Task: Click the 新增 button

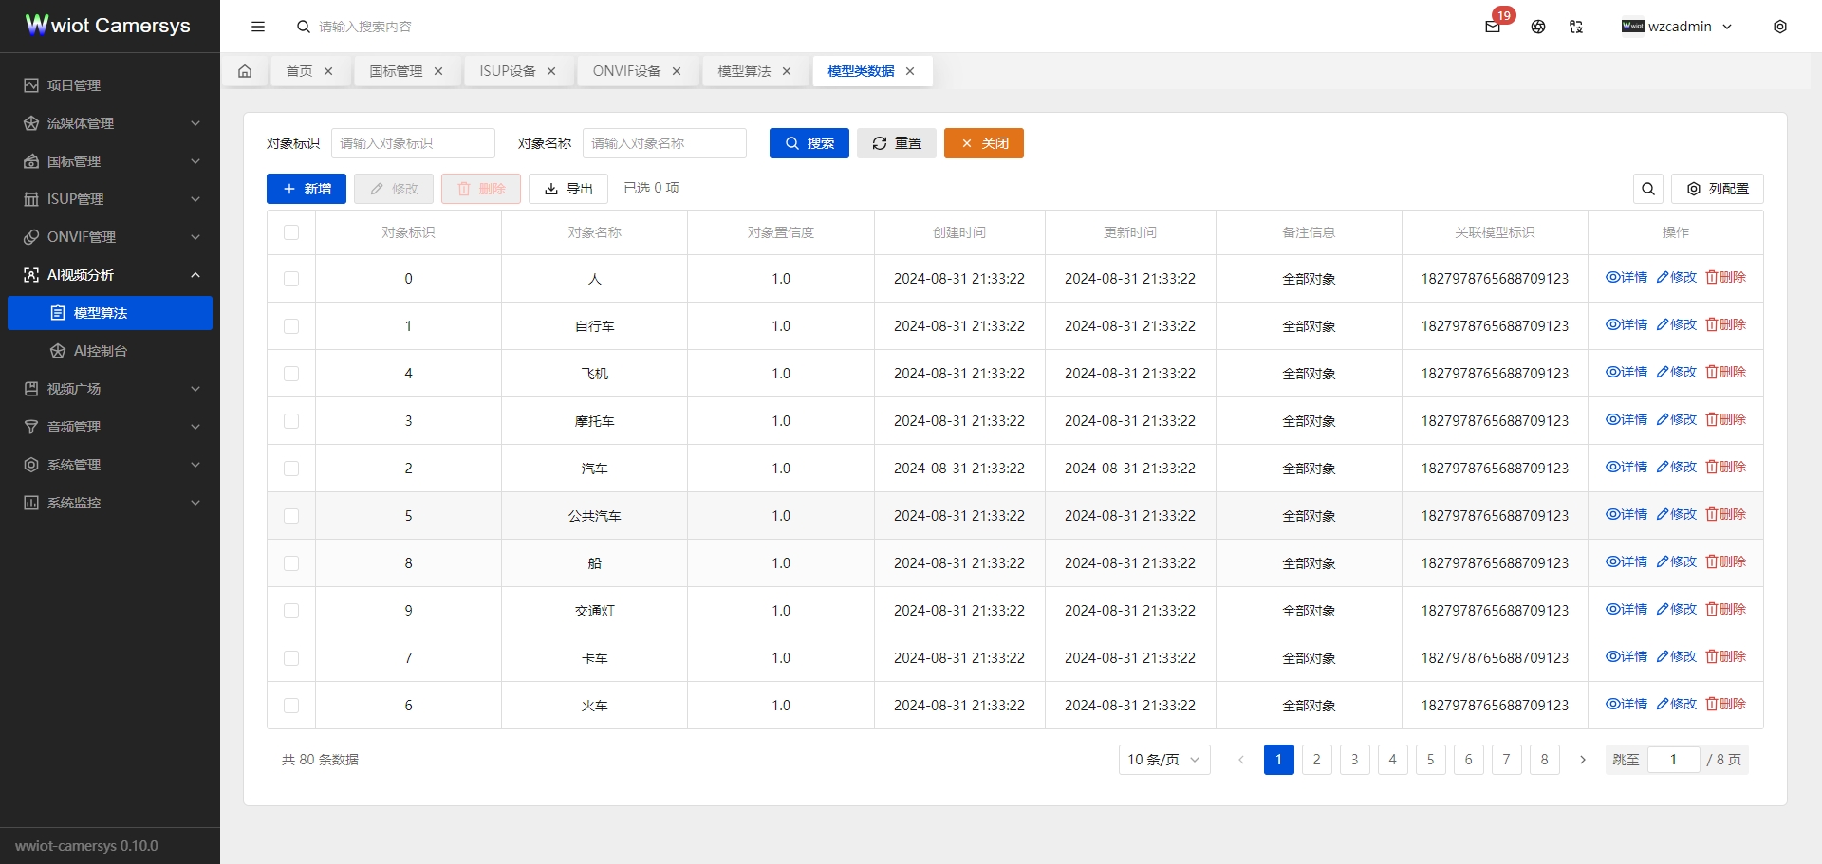Action: [x=306, y=189]
